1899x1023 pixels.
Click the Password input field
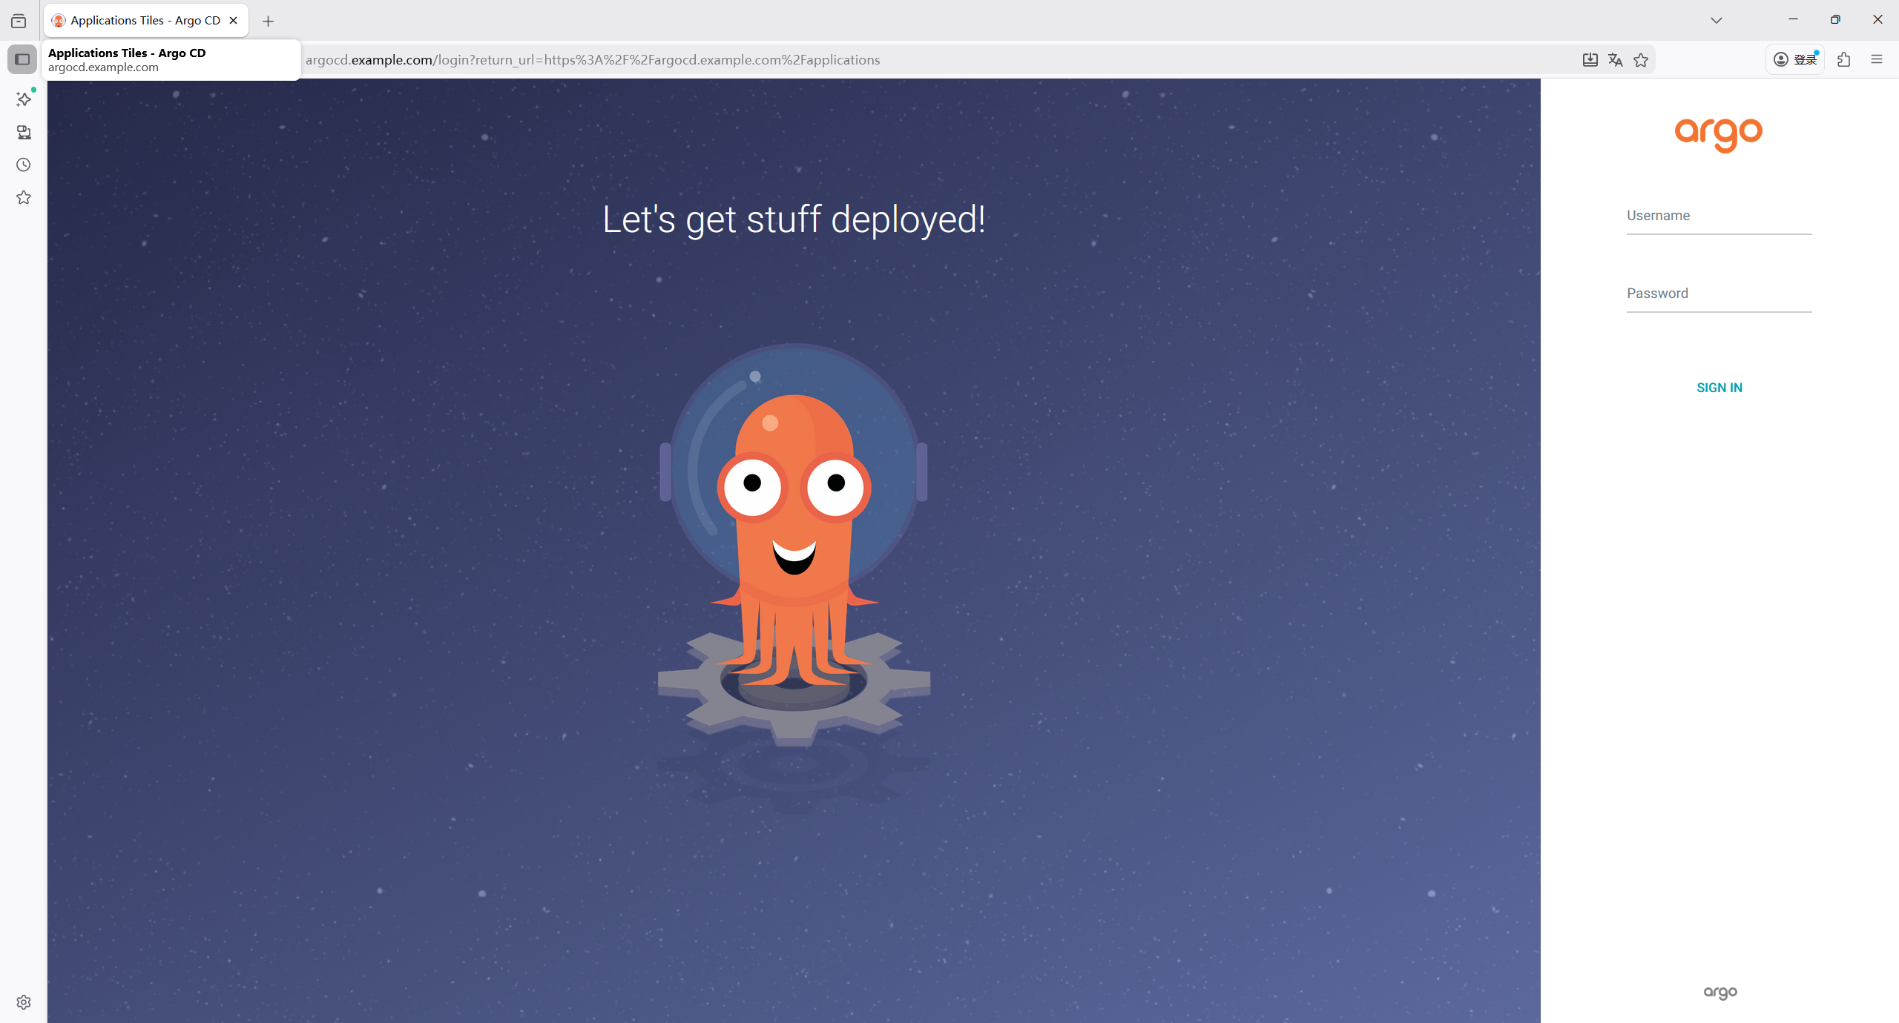coord(1719,294)
